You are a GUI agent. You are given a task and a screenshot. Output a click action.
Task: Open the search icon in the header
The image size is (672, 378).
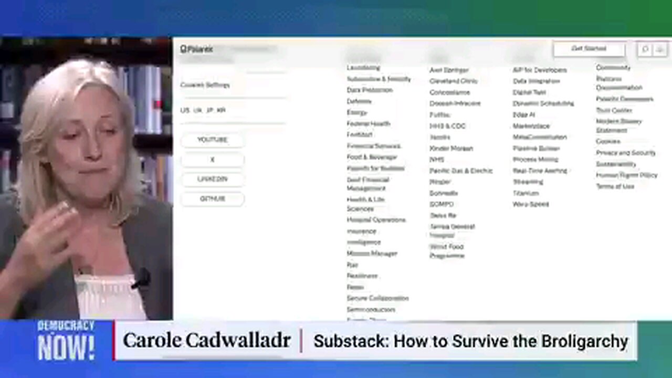coord(645,49)
